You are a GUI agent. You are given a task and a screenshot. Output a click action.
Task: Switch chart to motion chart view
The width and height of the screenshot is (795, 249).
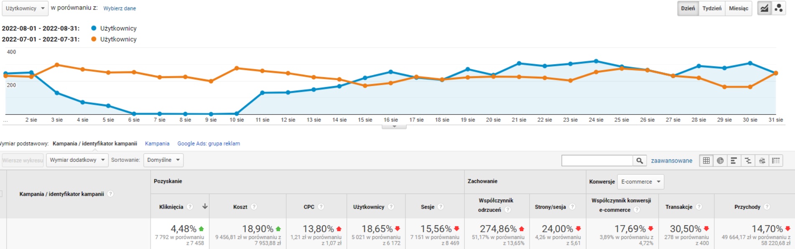778,8
